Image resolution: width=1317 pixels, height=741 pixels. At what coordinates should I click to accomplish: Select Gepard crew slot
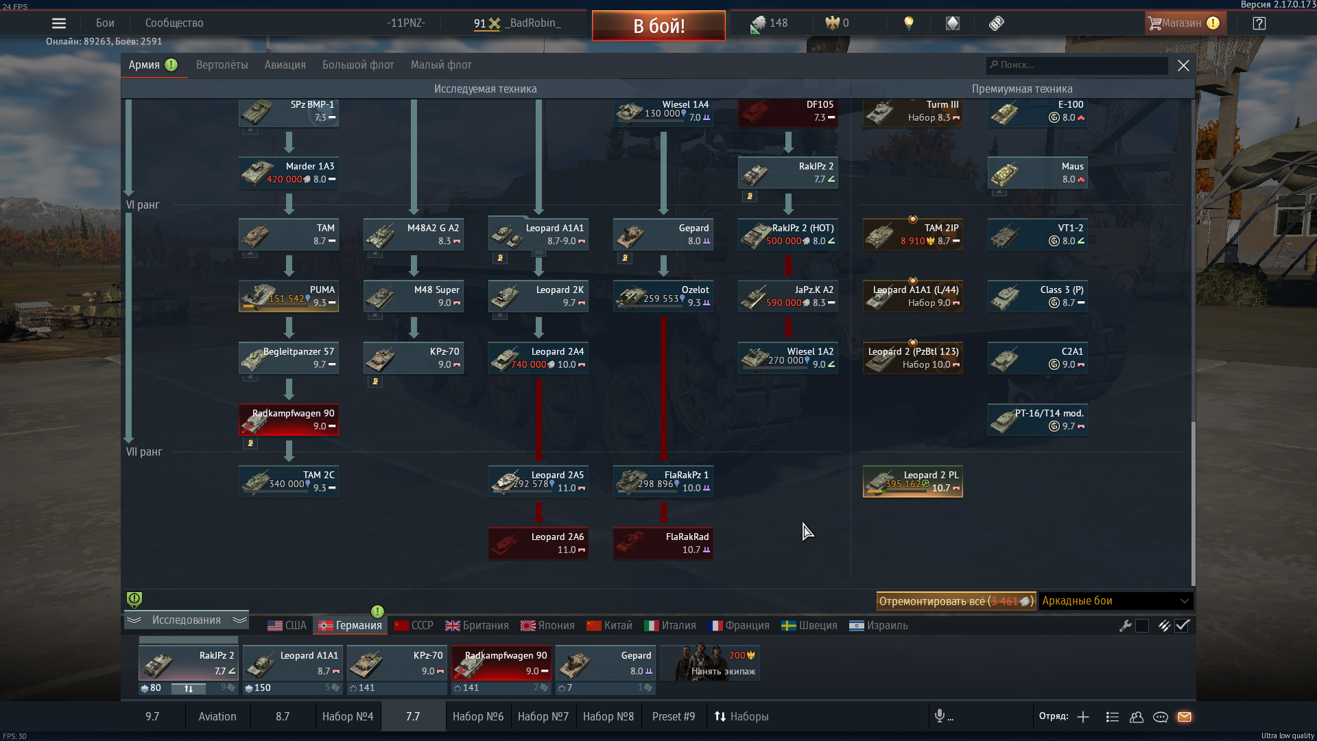[x=606, y=663]
